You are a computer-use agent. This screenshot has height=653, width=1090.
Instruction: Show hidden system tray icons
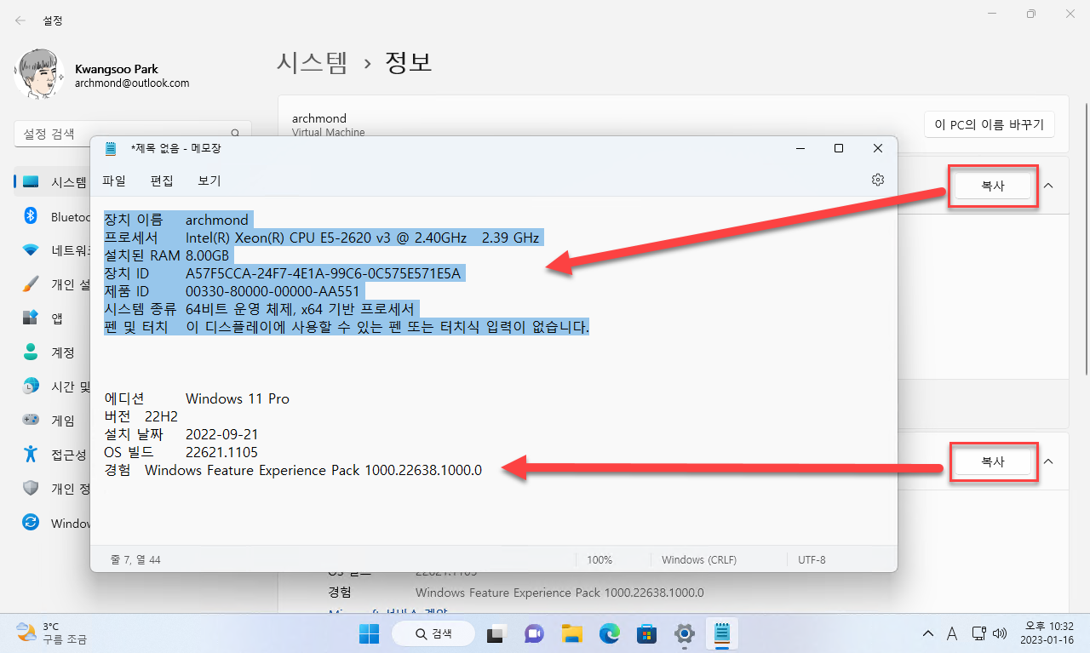(x=928, y=633)
